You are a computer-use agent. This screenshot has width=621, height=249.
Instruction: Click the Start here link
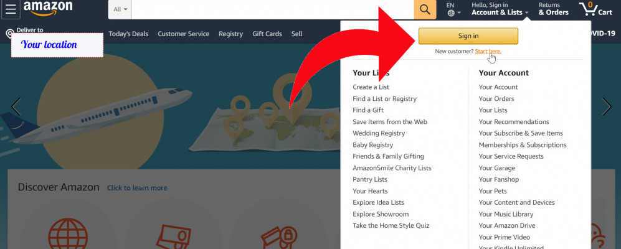click(488, 52)
